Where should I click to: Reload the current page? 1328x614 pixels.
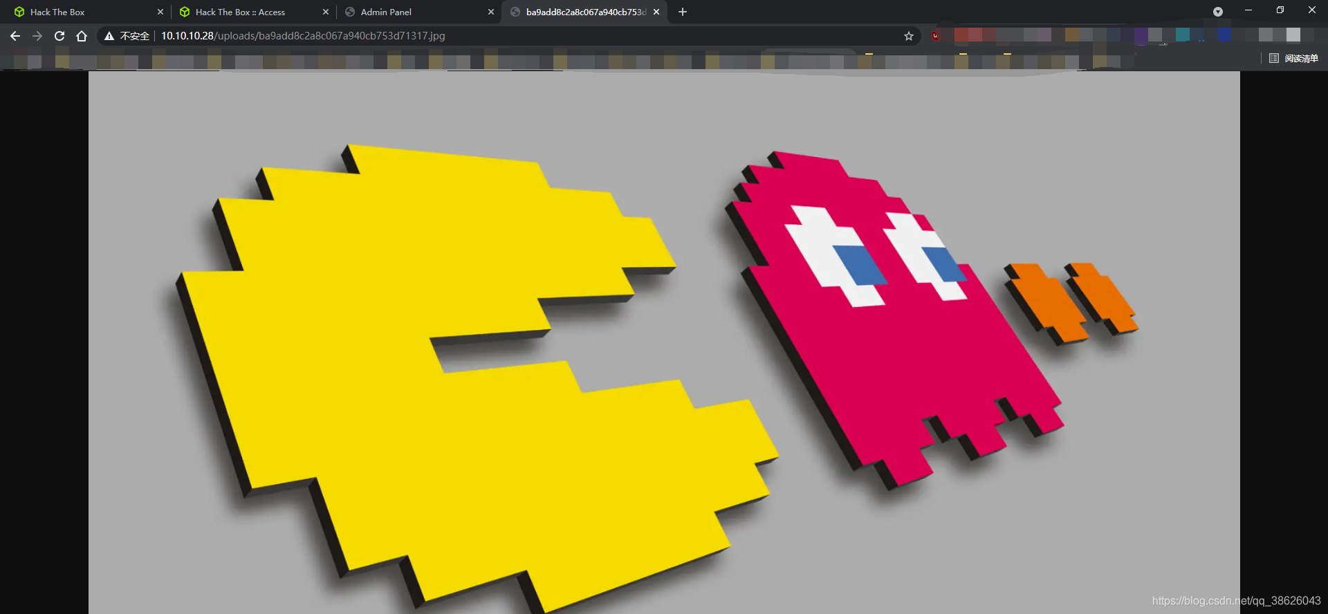click(x=59, y=36)
